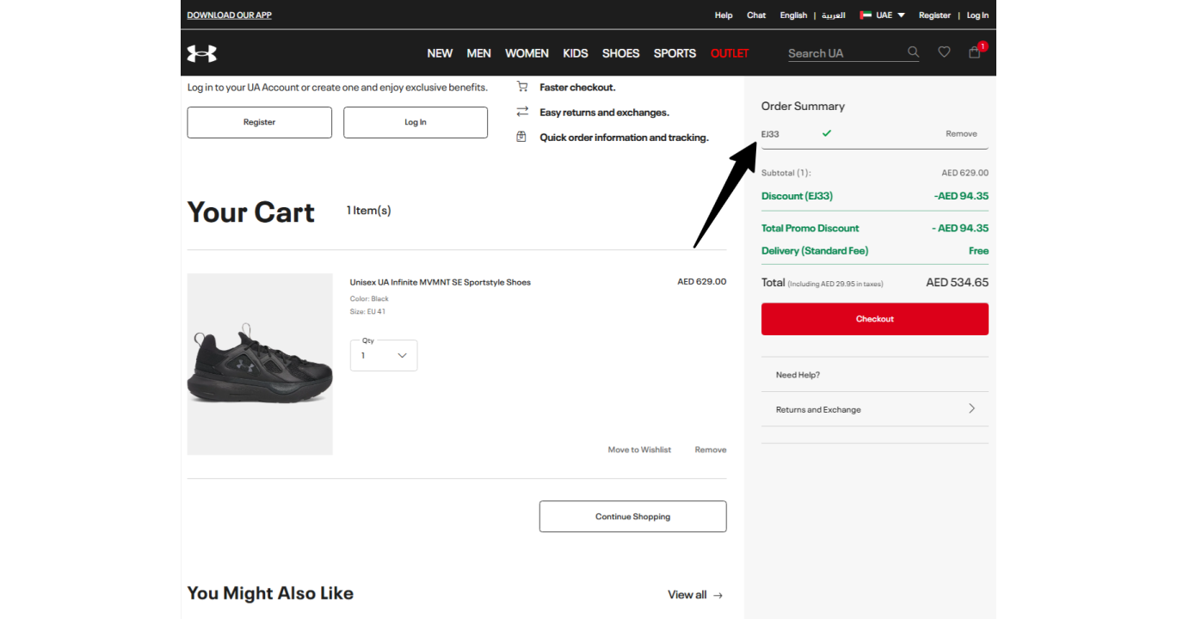Open the shopping bag icon

pos(974,52)
